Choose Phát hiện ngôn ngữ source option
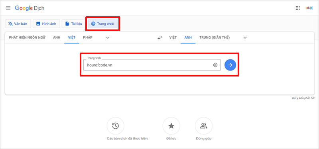The height and width of the screenshot is (149, 319). coord(27,37)
